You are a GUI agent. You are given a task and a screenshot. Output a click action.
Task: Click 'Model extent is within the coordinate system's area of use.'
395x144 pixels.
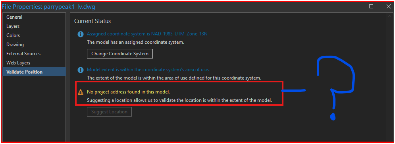pyautogui.click(x=148, y=70)
